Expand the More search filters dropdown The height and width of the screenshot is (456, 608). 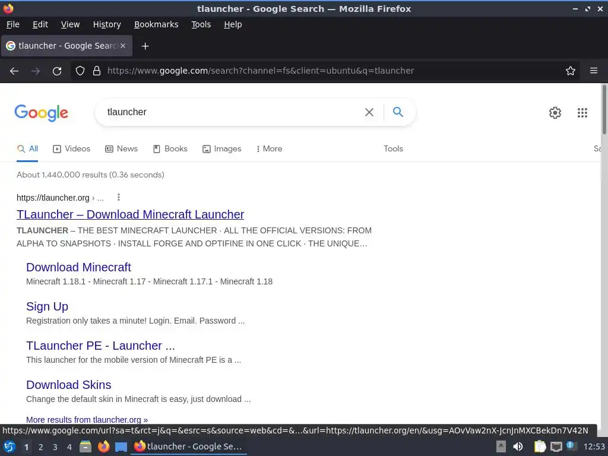(269, 149)
